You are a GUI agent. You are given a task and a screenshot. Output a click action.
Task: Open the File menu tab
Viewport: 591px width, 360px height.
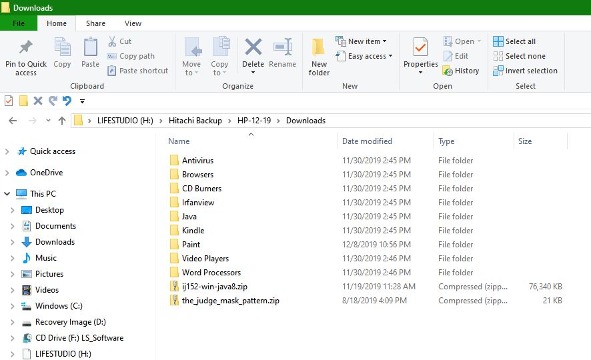pyautogui.click(x=19, y=23)
